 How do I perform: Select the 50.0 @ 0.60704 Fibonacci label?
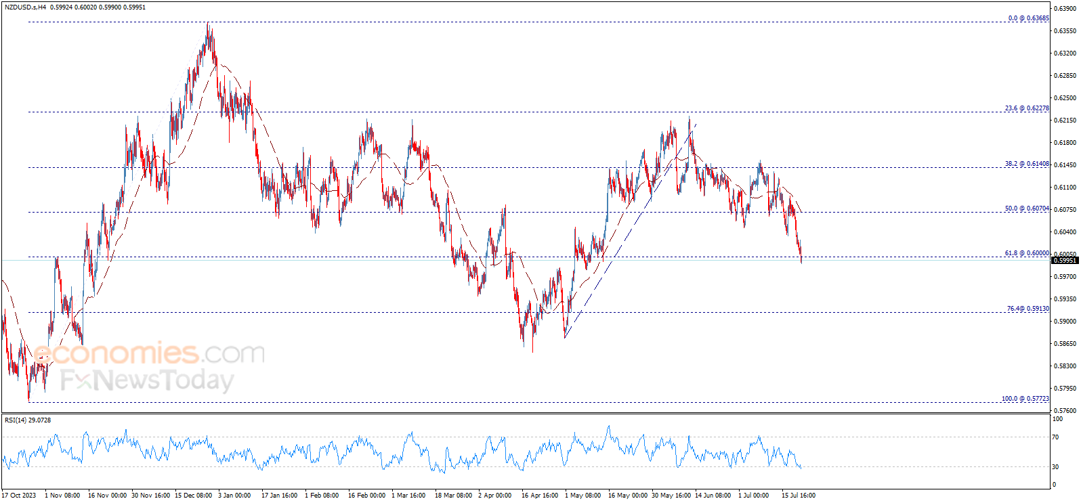1027,209
